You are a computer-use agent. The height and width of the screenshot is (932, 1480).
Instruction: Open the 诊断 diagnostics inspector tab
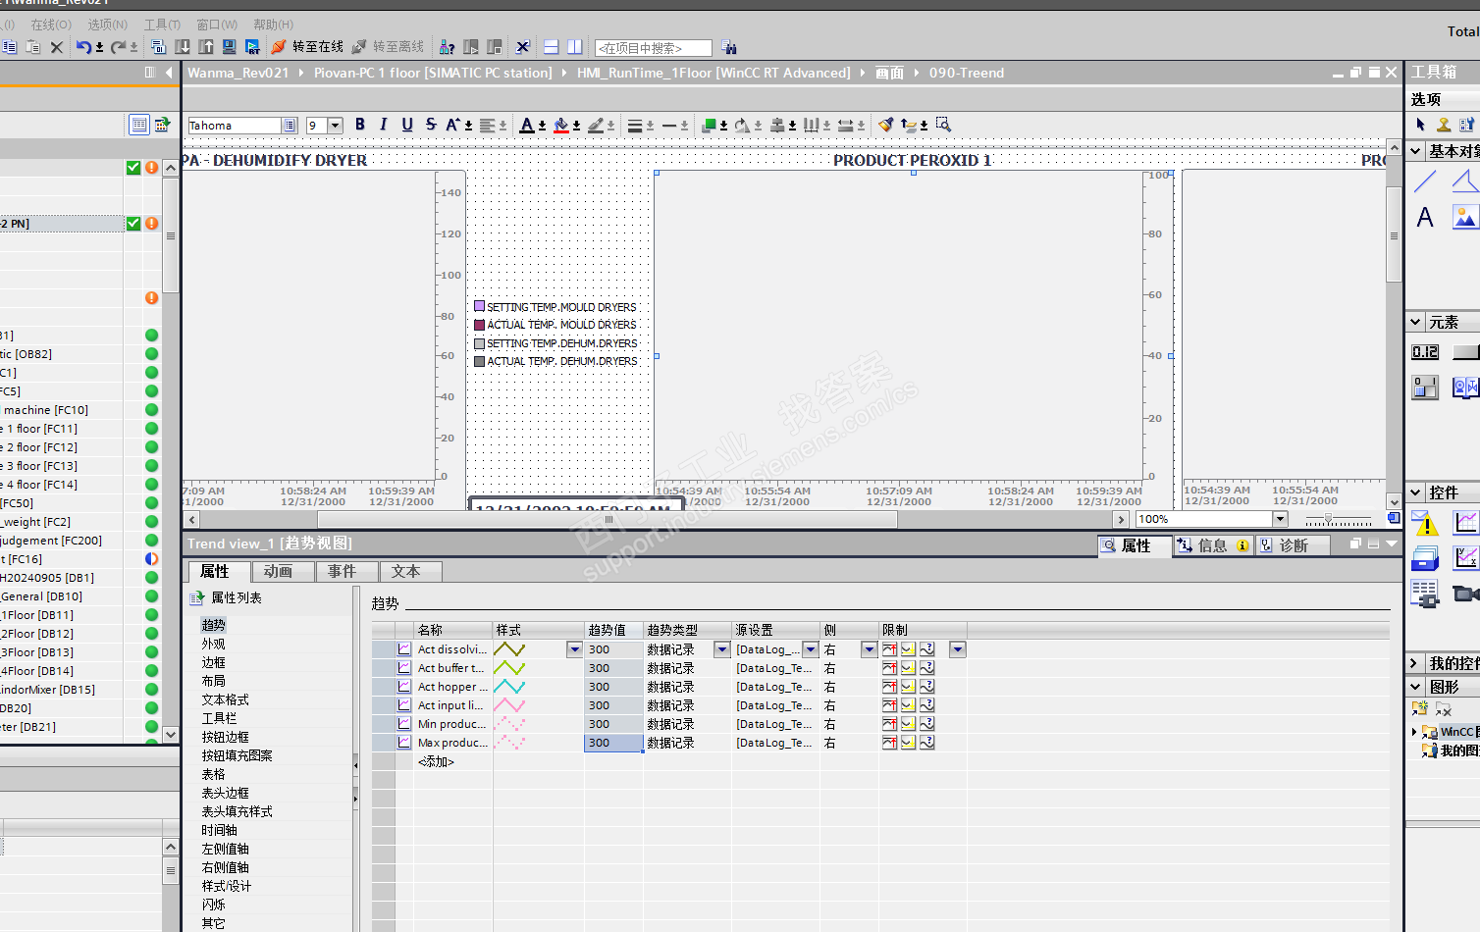pyautogui.click(x=1292, y=545)
